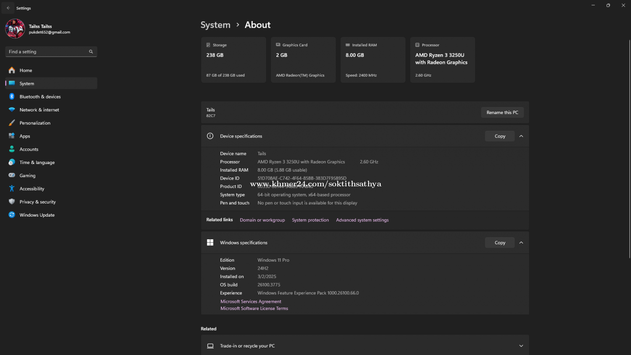The width and height of the screenshot is (631, 355).
Task: Open Network & internet settings
Action: (51, 110)
